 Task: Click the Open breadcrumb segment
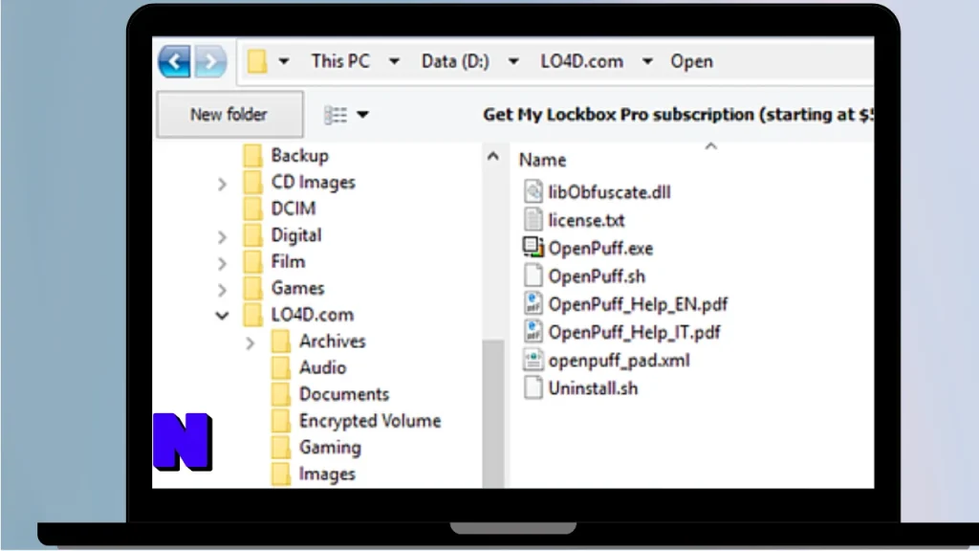tap(692, 61)
